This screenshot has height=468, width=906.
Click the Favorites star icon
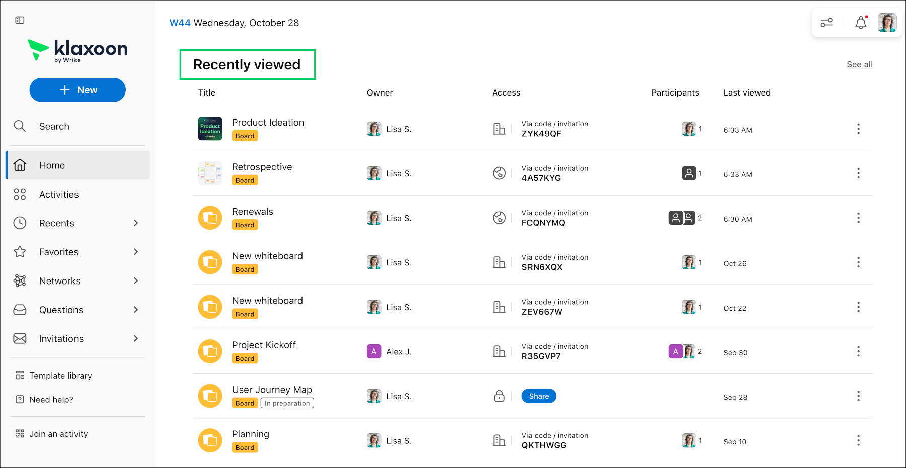click(20, 252)
